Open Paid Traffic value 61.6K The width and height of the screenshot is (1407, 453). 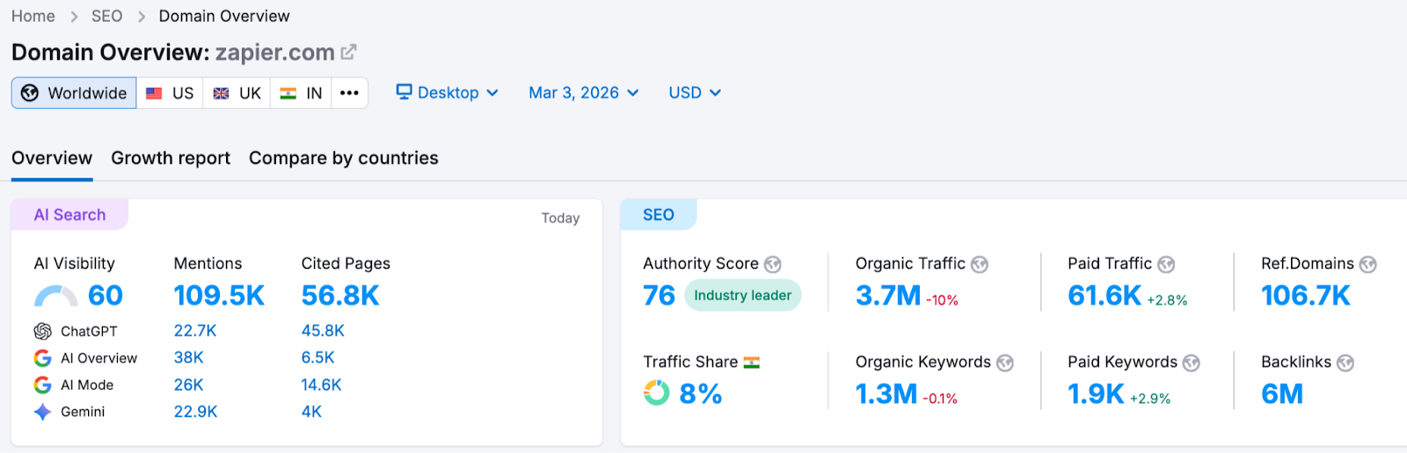coord(1104,296)
